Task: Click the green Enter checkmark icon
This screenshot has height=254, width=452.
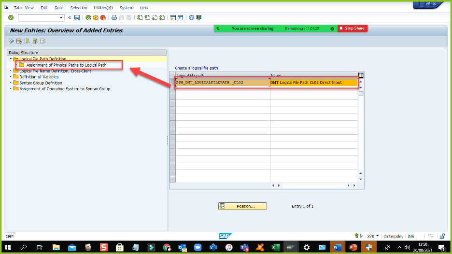Action: click(x=11, y=18)
